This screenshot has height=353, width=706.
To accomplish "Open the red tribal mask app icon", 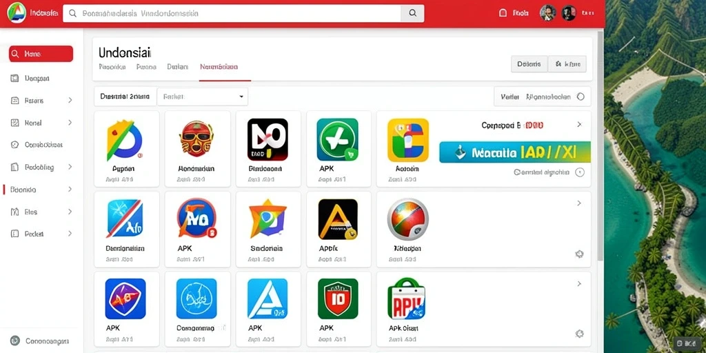I will pos(196,139).
